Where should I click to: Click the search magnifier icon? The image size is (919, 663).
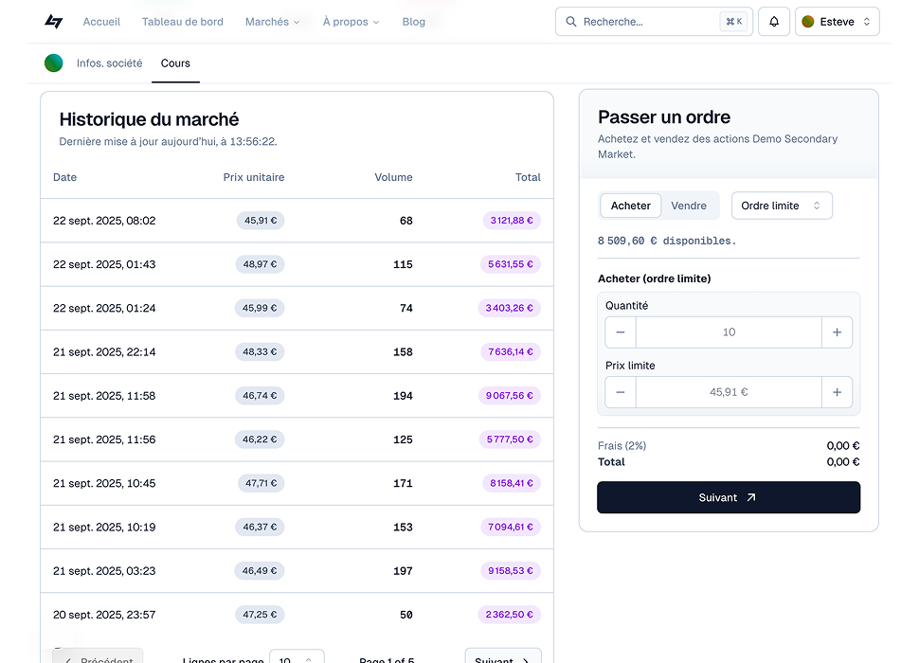click(x=570, y=22)
